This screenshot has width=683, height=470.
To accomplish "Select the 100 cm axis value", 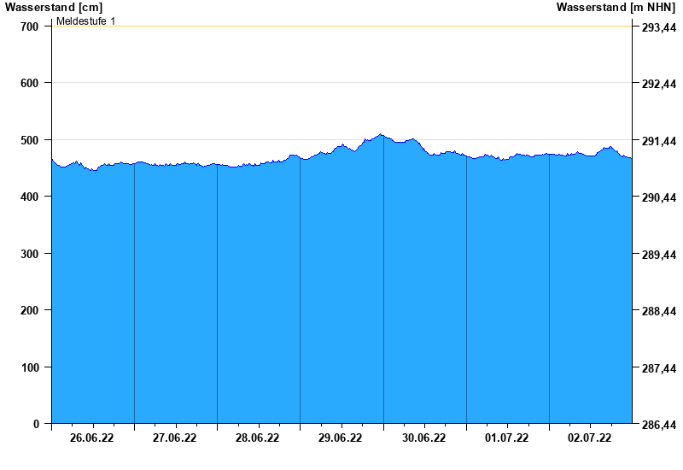I will (30, 367).
